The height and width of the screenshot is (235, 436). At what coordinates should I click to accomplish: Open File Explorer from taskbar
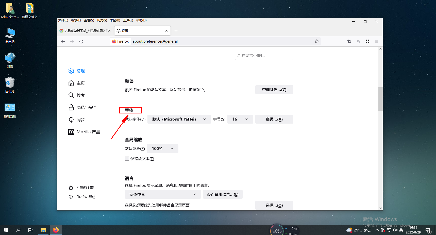tap(43, 230)
